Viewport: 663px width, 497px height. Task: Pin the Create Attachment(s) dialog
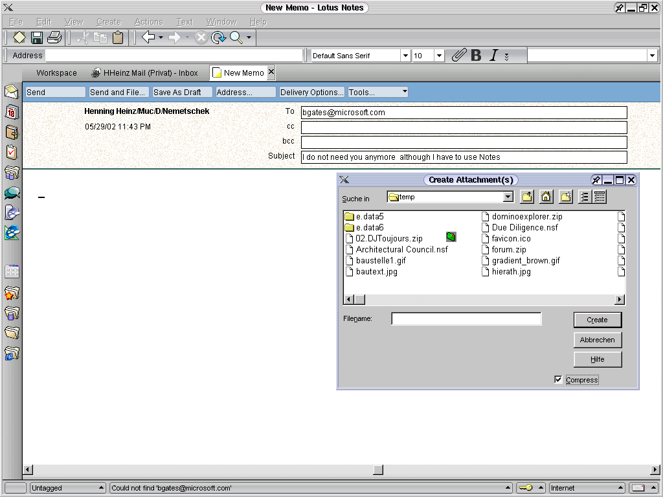pyautogui.click(x=596, y=180)
